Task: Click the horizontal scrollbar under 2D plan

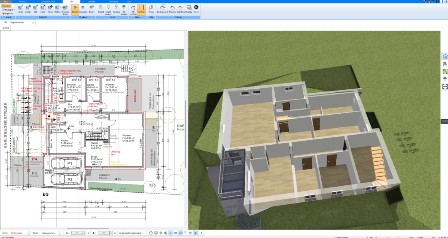Action: [x=88, y=228]
